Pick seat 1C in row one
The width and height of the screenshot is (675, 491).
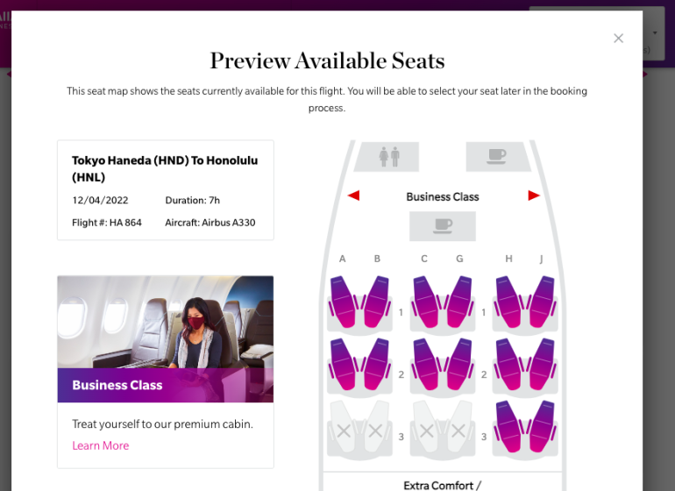[x=426, y=302]
